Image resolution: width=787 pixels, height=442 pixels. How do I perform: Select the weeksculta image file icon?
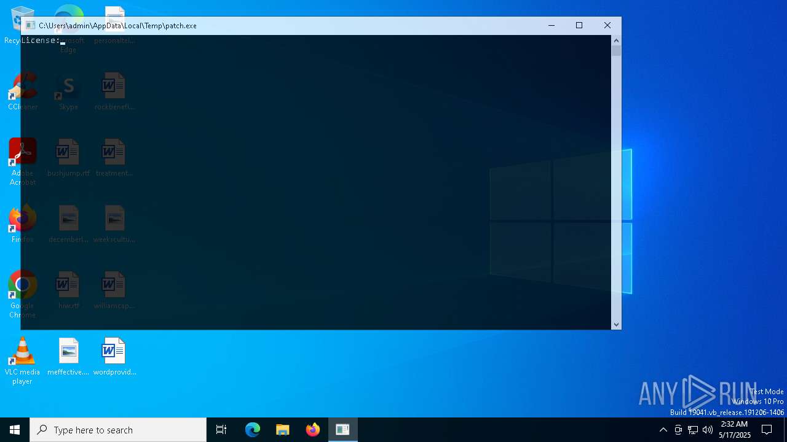[114, 224]
